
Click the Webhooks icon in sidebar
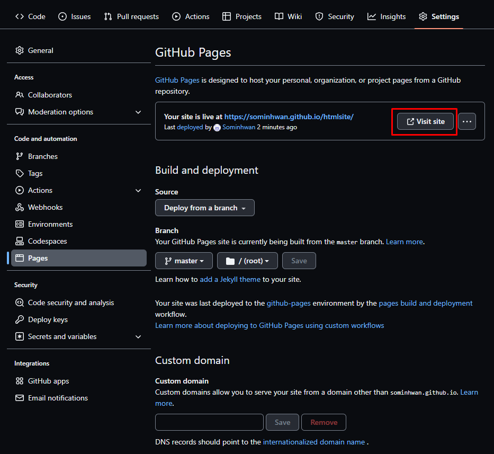[20, 207]
